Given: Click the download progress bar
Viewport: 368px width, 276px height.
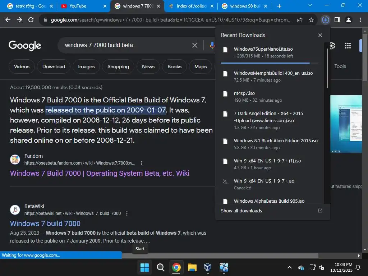Looking at the screenshot, I should pyautogui.click(x=270, y=63).
